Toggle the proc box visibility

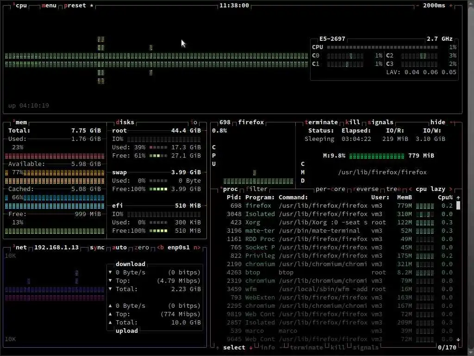coord(229,189)
